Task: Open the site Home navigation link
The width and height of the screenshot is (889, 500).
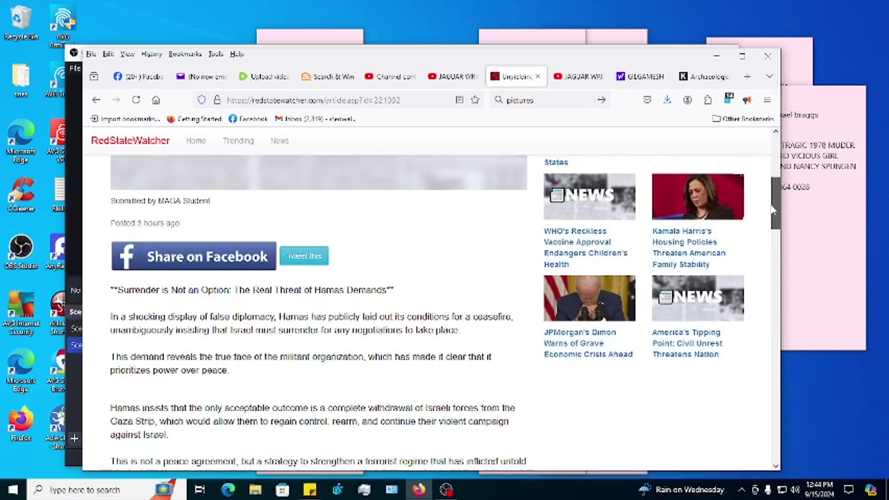Action: click(x=196, y=141)
